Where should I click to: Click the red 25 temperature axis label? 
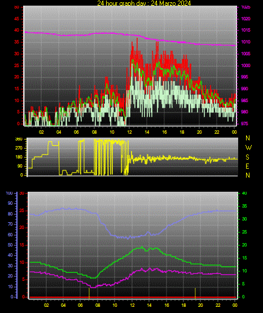[22, 210]
